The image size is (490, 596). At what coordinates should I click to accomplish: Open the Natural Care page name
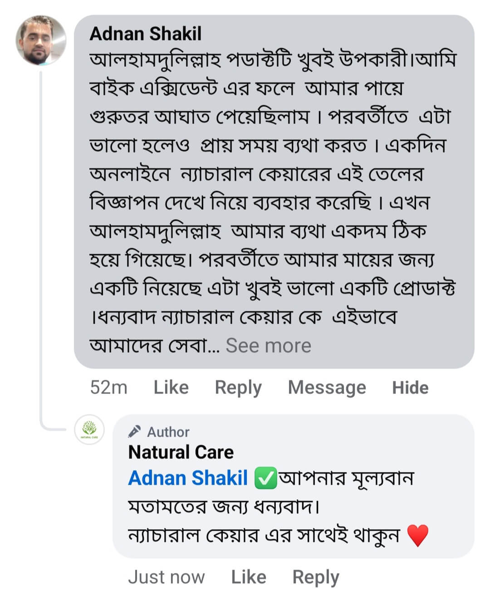181,452
